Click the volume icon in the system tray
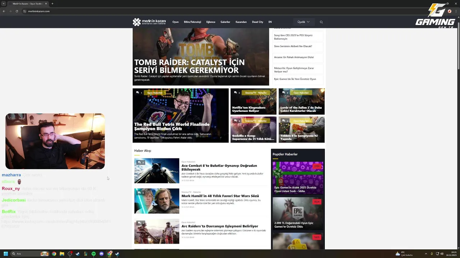Viewport: 460px width, 258px height. [442, 254]
